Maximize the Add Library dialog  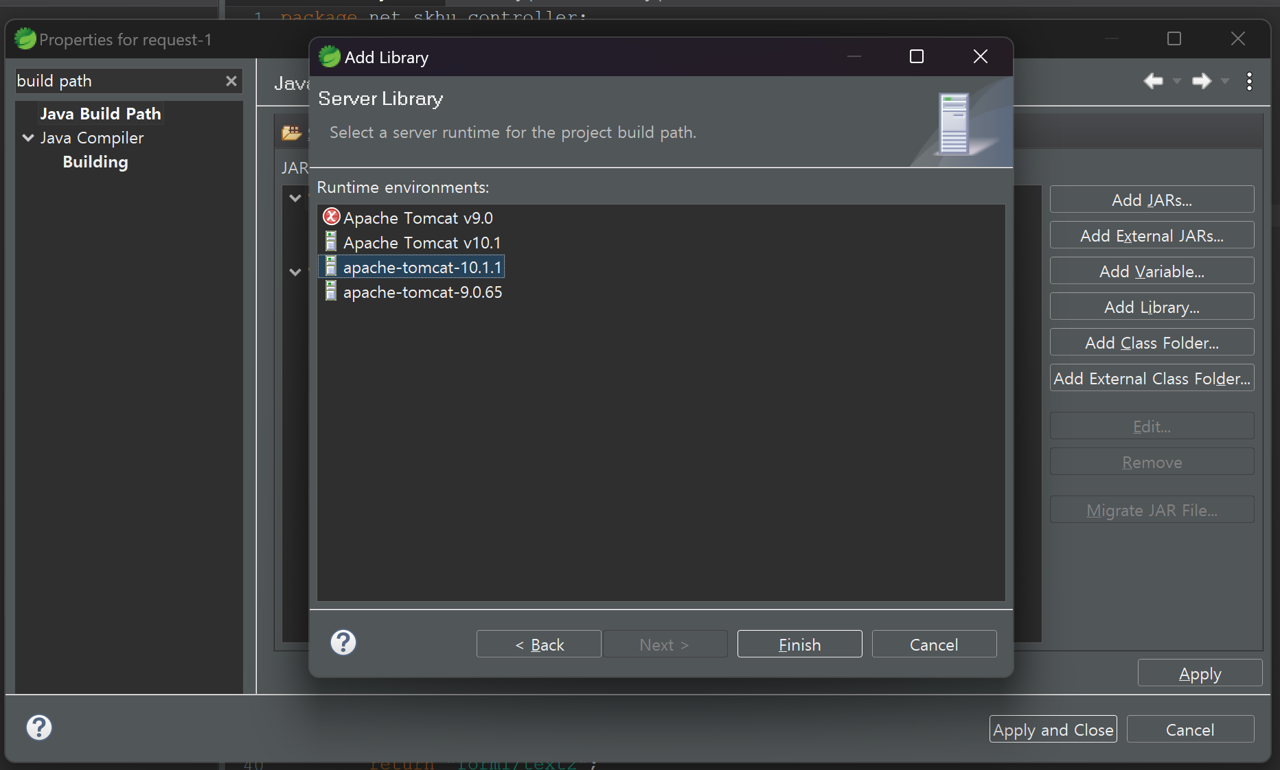pos(917,56)
